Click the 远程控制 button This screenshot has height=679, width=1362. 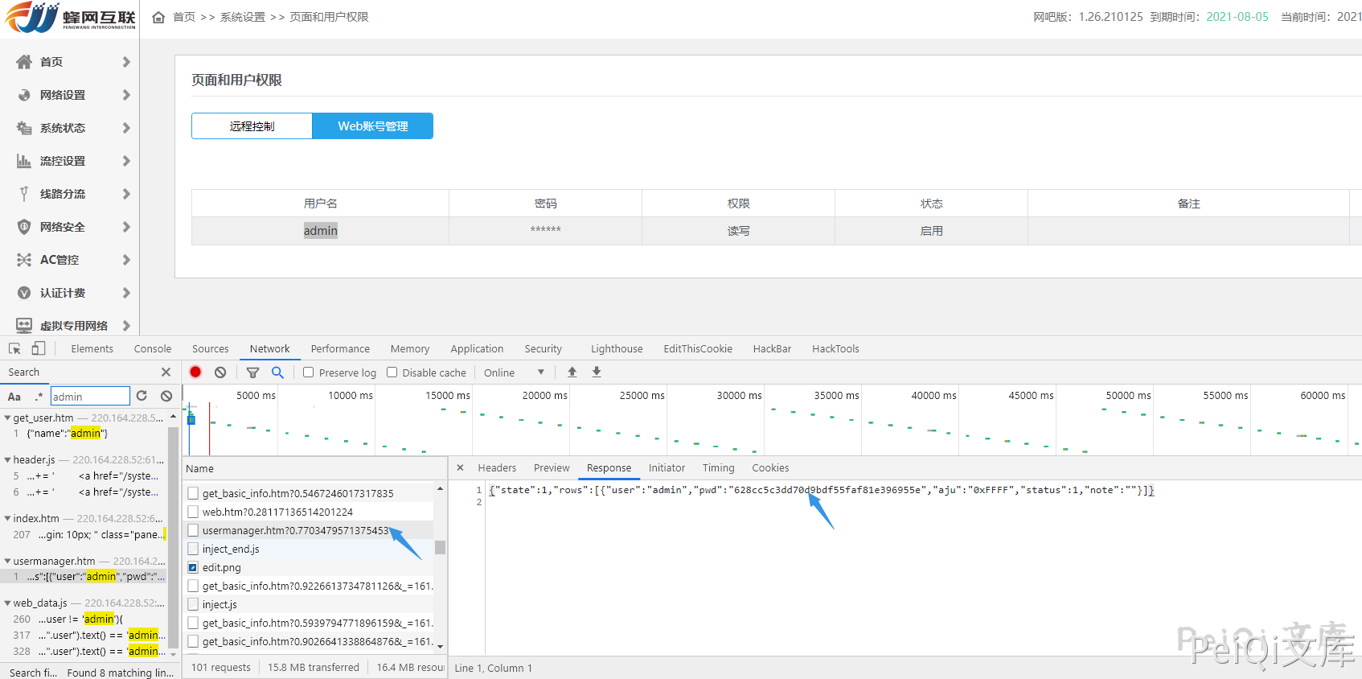click(x=252, y=126)
